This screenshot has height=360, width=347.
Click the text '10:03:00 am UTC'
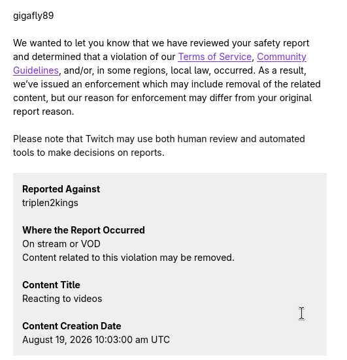(132, 340)
